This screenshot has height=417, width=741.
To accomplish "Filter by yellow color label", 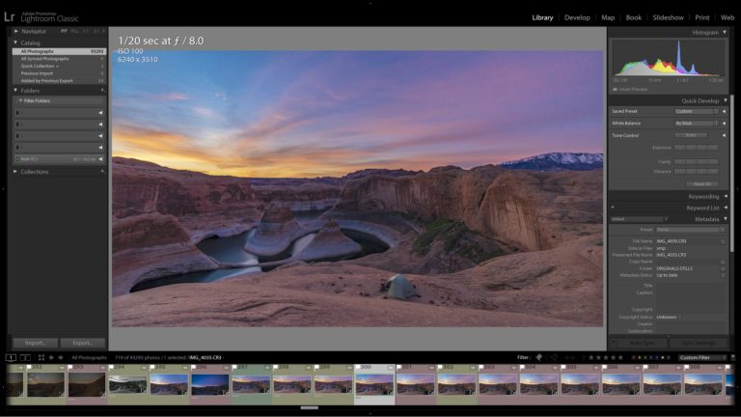I will tap(640, 357).
